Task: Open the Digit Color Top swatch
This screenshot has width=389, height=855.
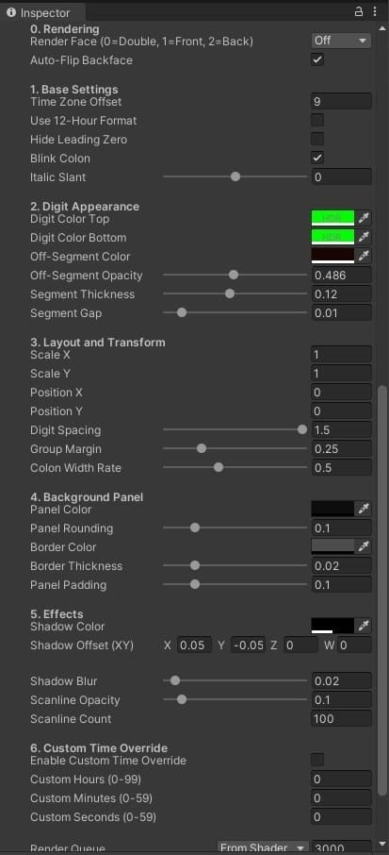Action: coord(332,219)
